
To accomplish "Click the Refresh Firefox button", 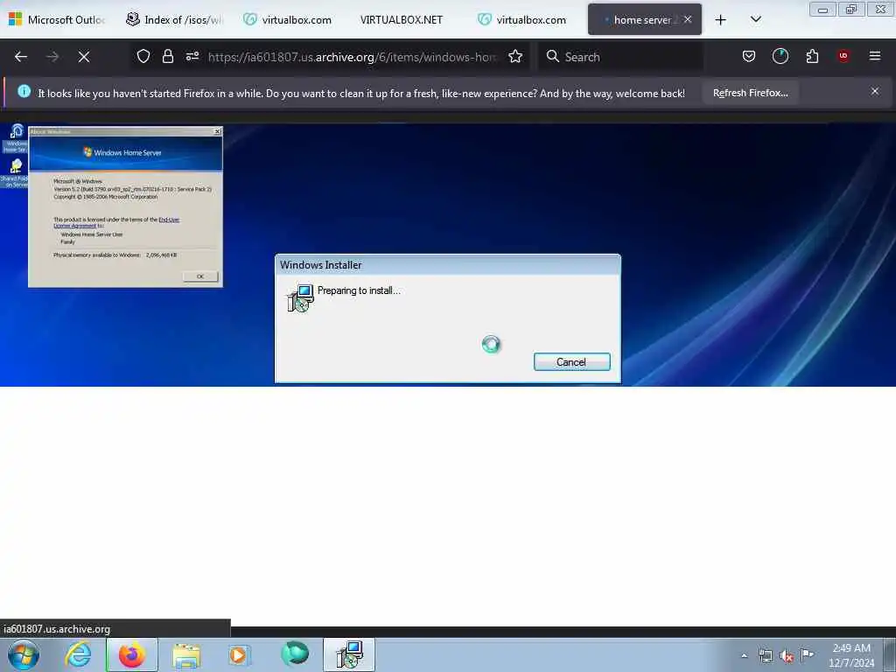I will tap(750, 93).
